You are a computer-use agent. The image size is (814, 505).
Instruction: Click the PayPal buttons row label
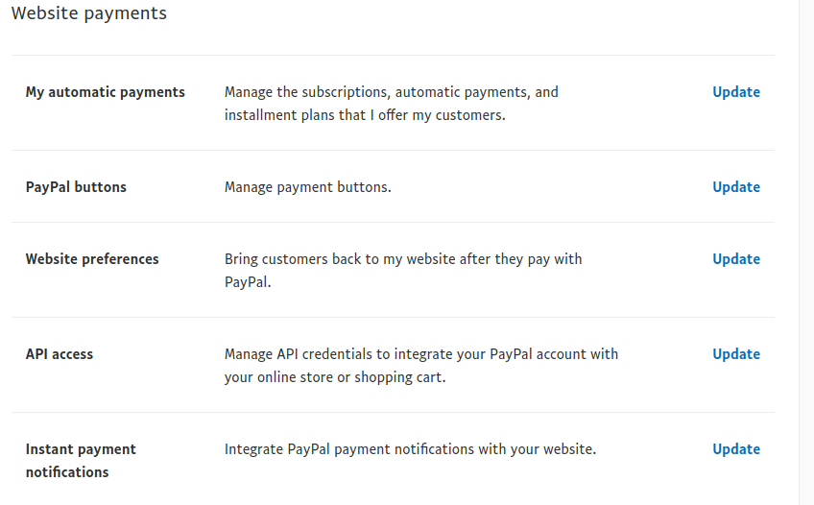tap(76, 187)
